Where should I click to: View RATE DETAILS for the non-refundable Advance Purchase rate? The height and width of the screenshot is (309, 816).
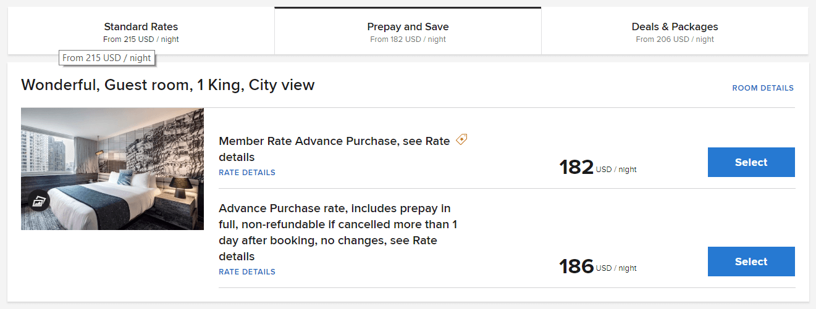tap(247, 272)
